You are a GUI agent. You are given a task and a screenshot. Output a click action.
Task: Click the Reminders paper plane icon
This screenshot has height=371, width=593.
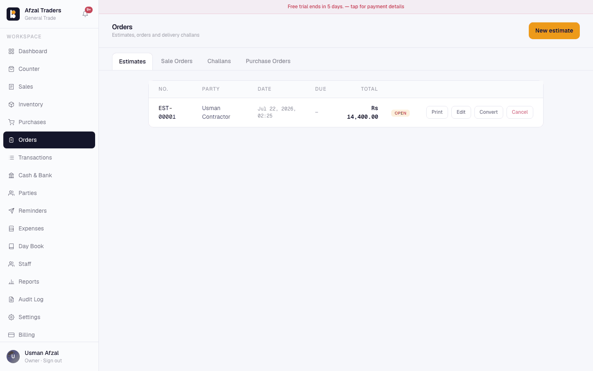12,211
